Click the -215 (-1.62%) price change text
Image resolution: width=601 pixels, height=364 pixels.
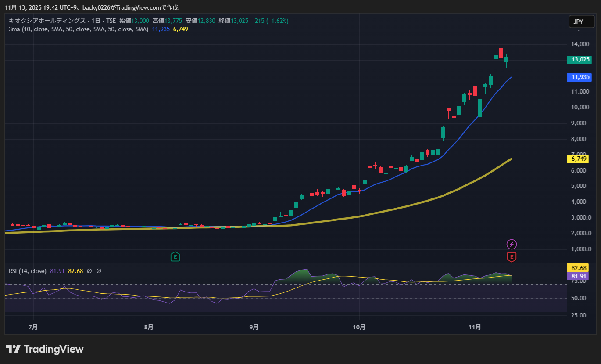click(270, 21)
